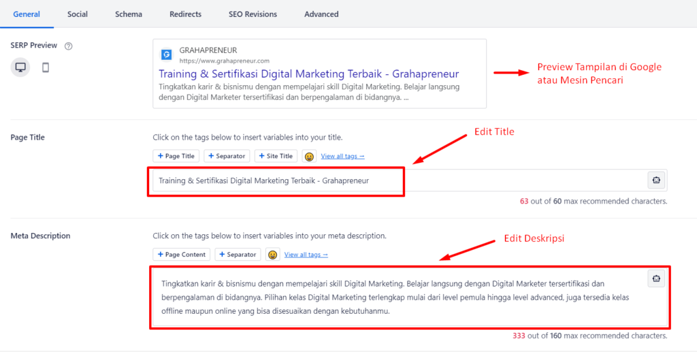Insert the Site Title tag
697x352 pixels.
[276, 156]
